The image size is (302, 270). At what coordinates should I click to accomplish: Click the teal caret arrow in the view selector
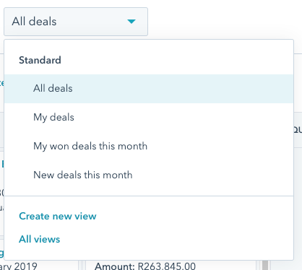pyautogui.click(x=131, y=22)
